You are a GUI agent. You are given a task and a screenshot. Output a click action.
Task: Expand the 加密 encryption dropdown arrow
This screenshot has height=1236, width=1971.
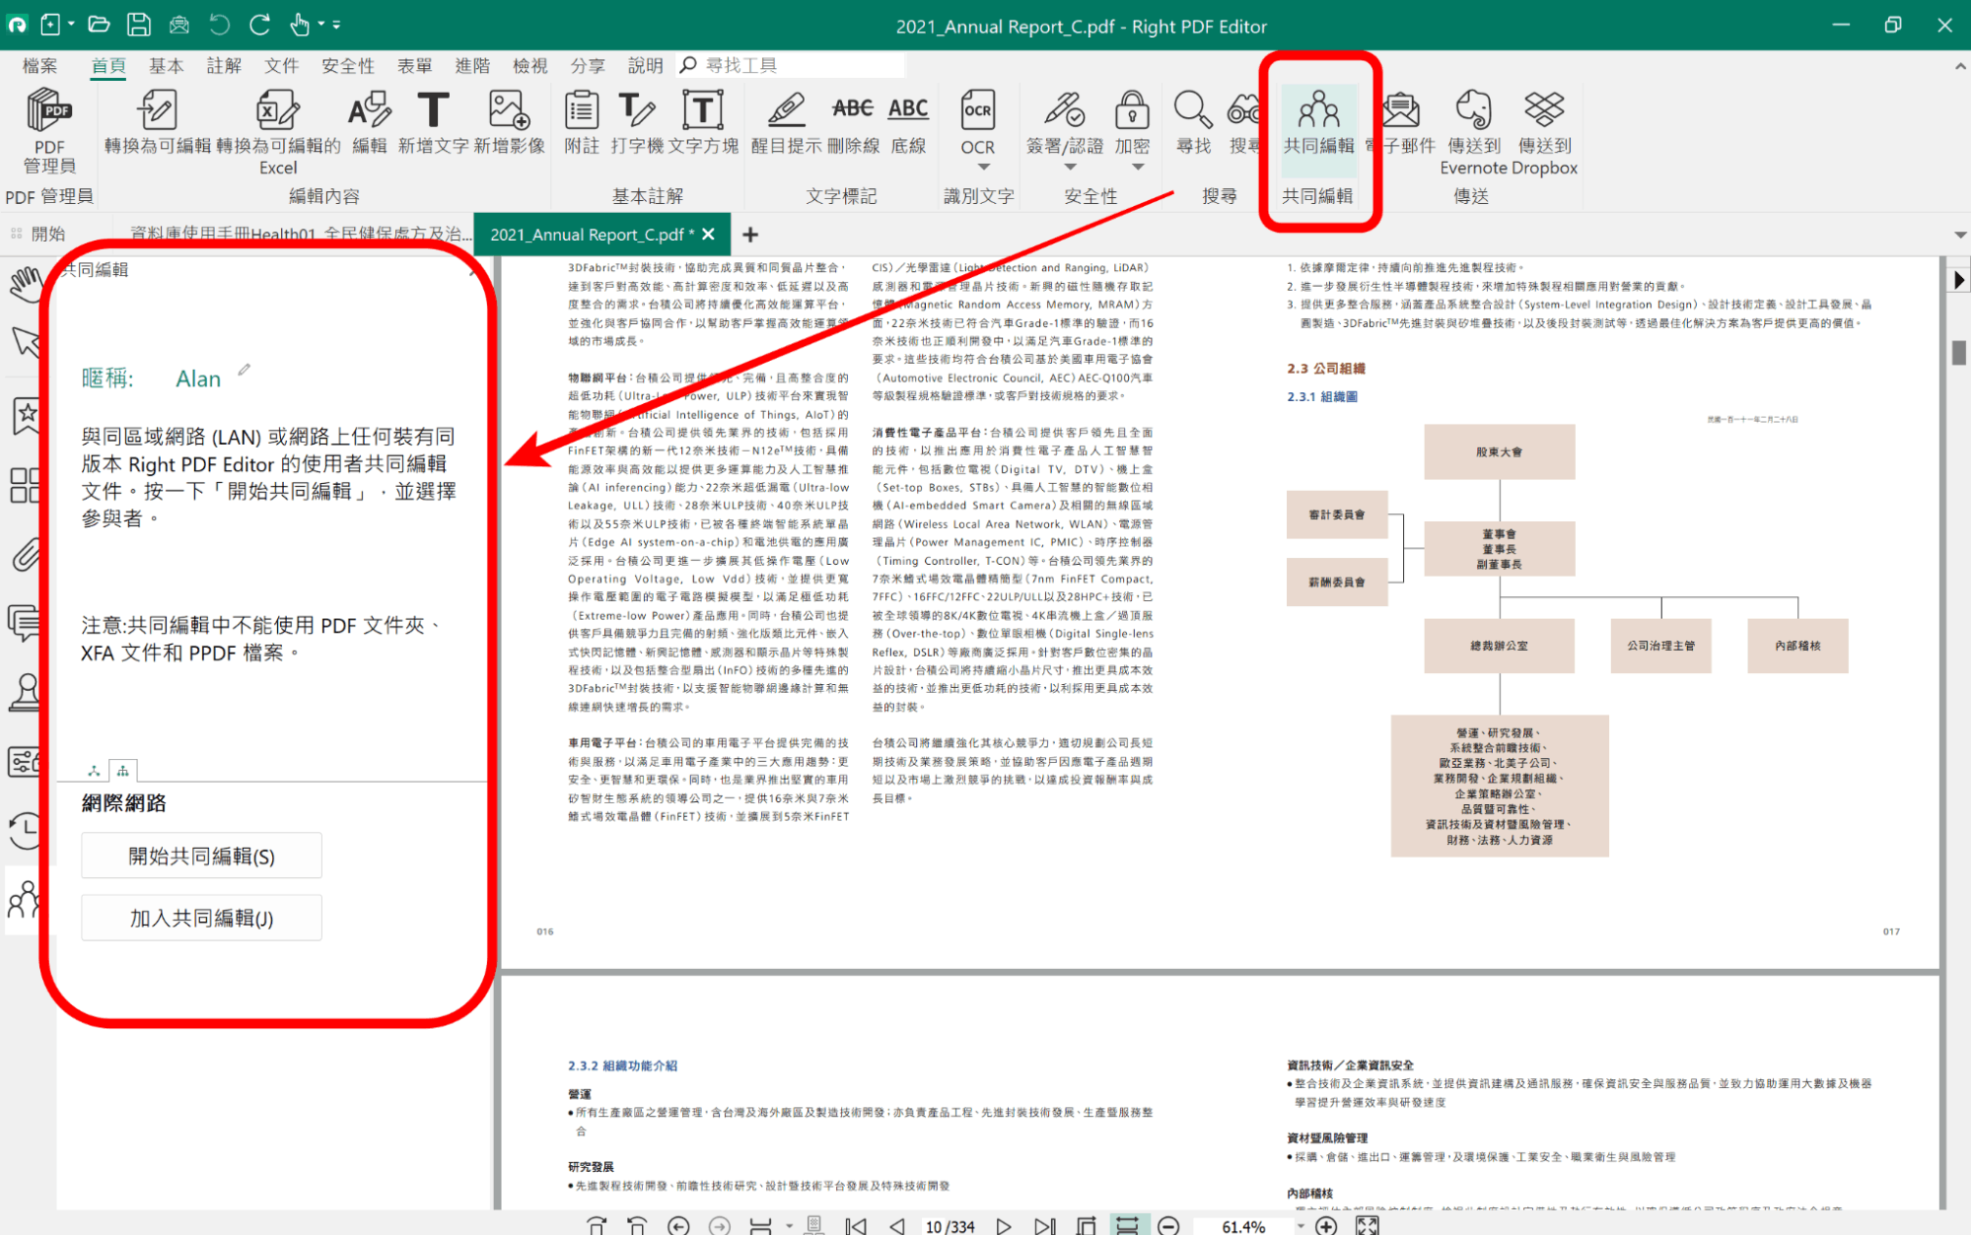(1138, 168)
